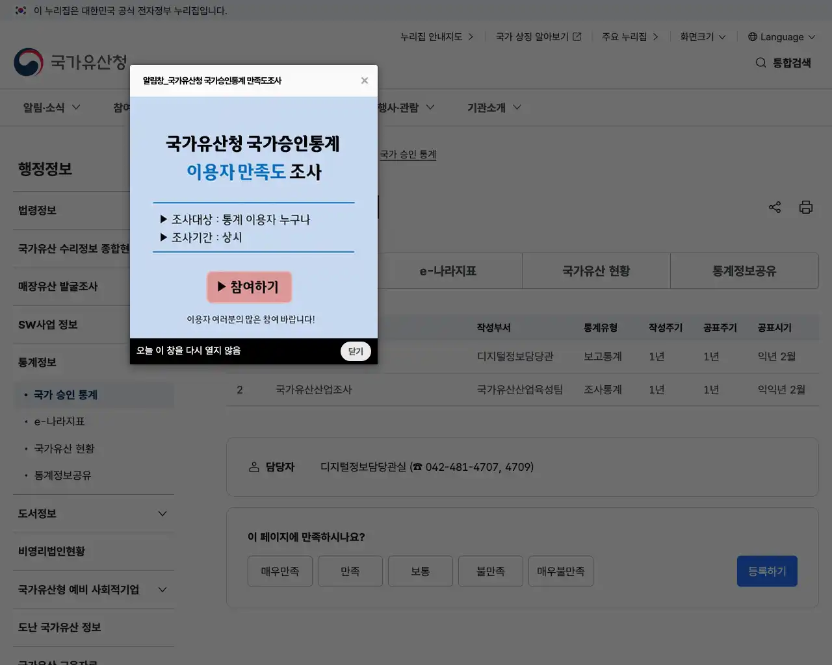Screen dimensions: 832x665
Task: Open 통합검색 search
Action: pyautogui.click(x=783, y=63)
